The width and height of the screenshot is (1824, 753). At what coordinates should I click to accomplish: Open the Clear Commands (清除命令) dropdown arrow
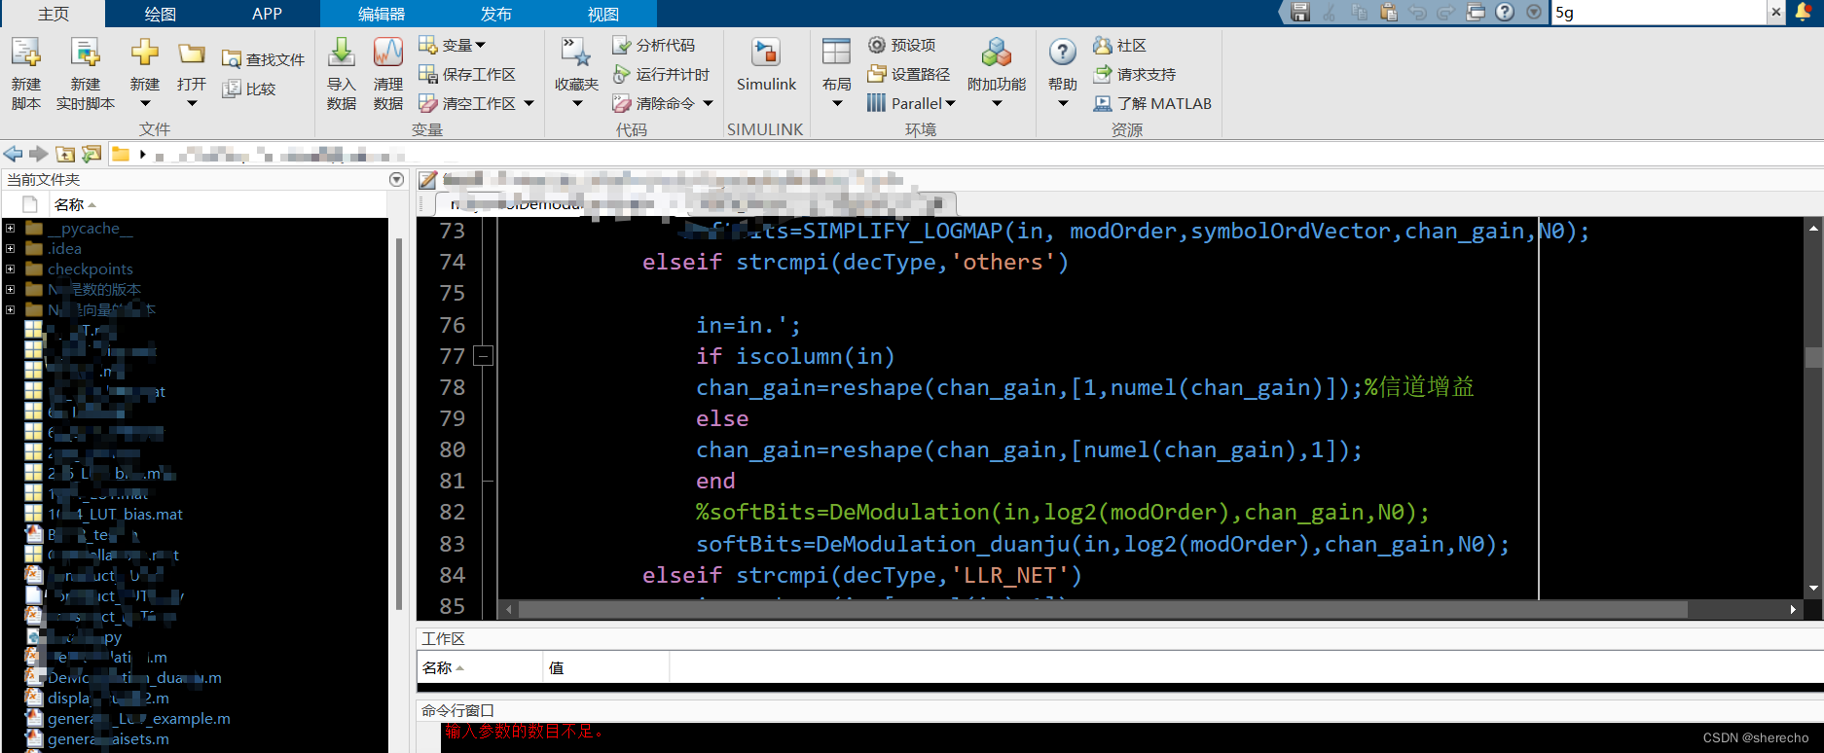[x=708, y=103]
